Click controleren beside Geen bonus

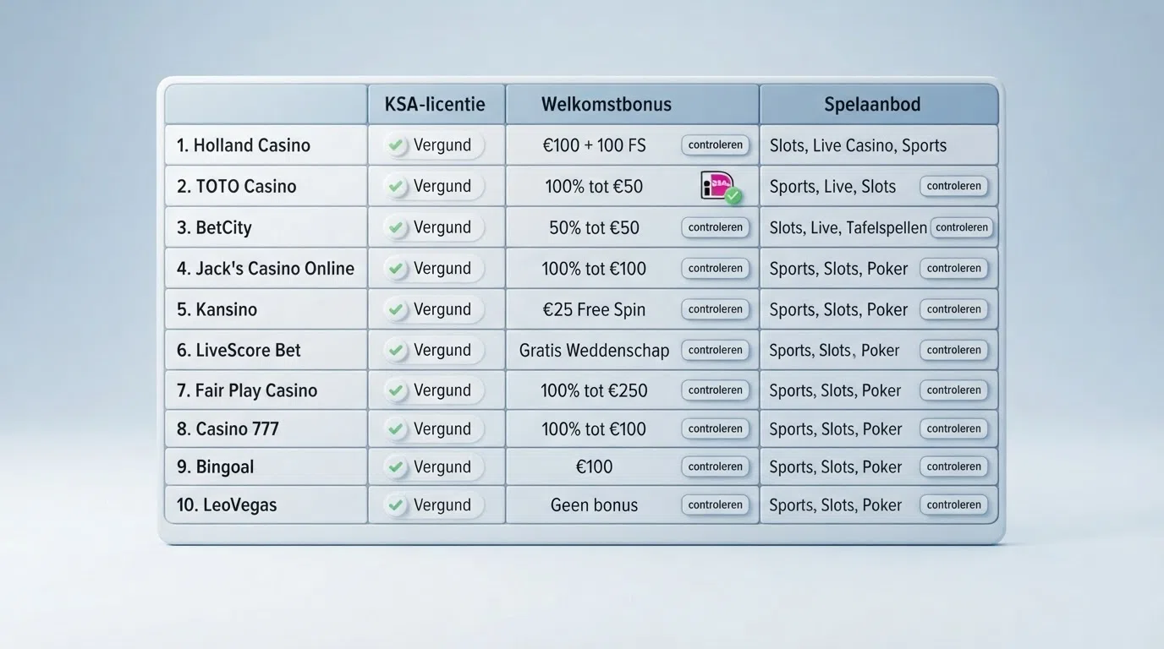click(x=716, y=505)
